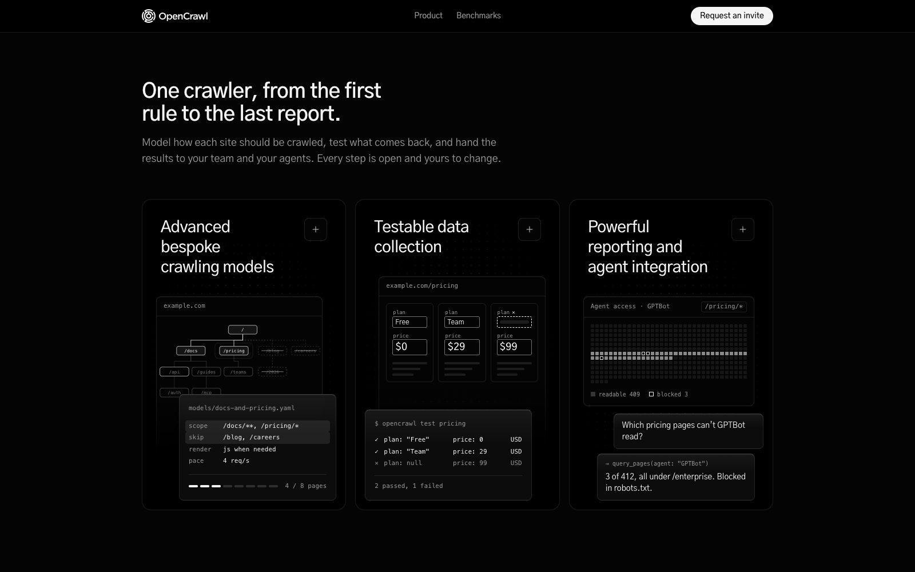Select the scope row "/docs/**, /pricing/*"
The height and width of the screenshot is (572, 915).
[257, 426]
